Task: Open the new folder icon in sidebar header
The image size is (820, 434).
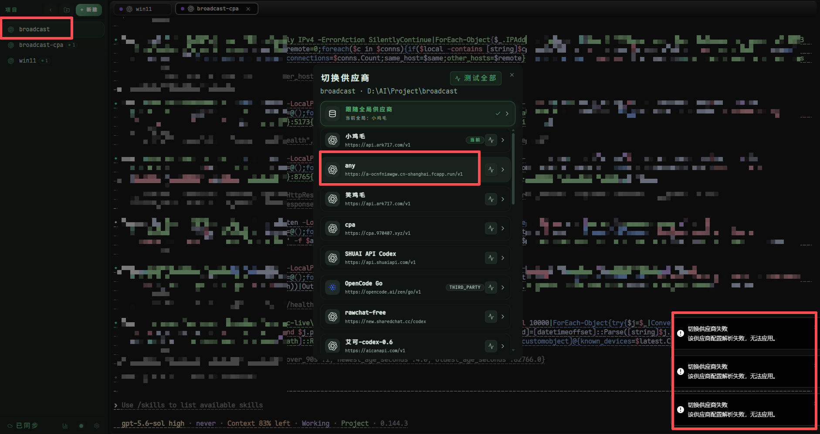Action: pyautogui.click(x=66, y=10)
